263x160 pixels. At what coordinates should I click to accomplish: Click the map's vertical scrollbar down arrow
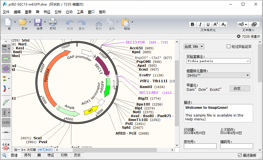[177, 145]
